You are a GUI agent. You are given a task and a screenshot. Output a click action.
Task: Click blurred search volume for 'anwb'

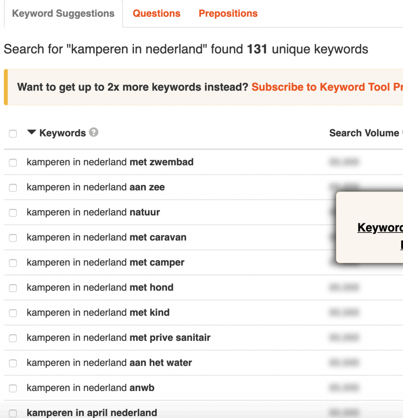[344, 387]
